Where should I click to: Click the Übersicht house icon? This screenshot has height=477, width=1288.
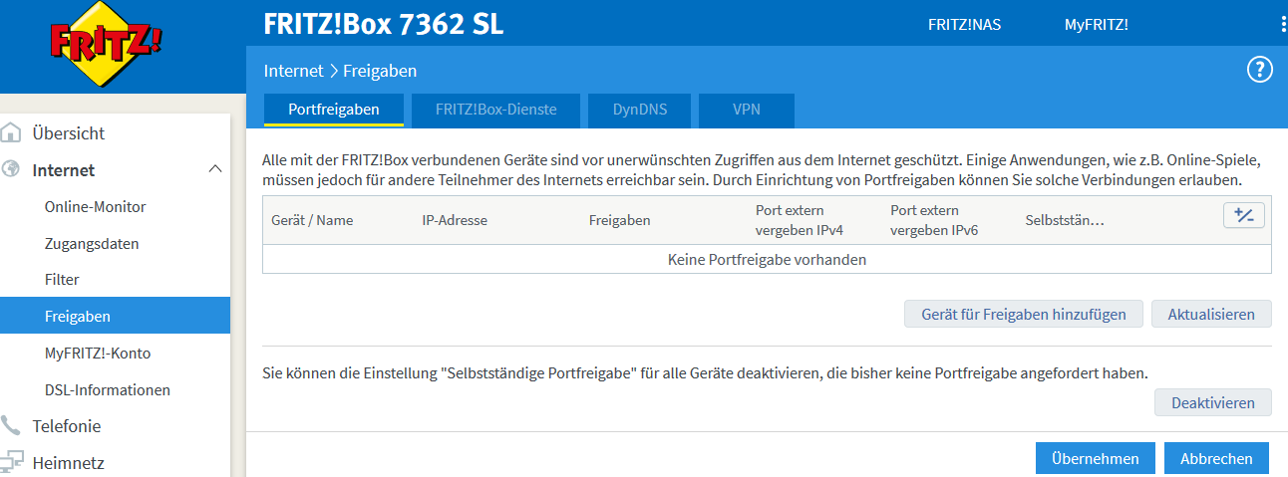(x=11, y=132)
